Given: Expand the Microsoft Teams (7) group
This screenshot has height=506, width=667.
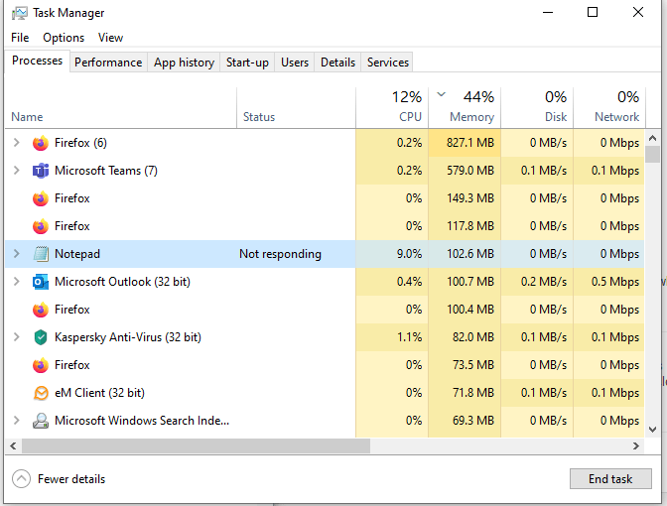Looking at the screenshot, I should [x=17, y=171].
